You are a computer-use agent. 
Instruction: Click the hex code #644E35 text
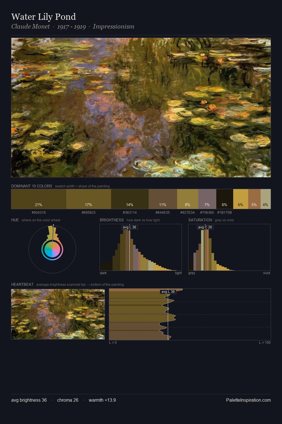163,212
